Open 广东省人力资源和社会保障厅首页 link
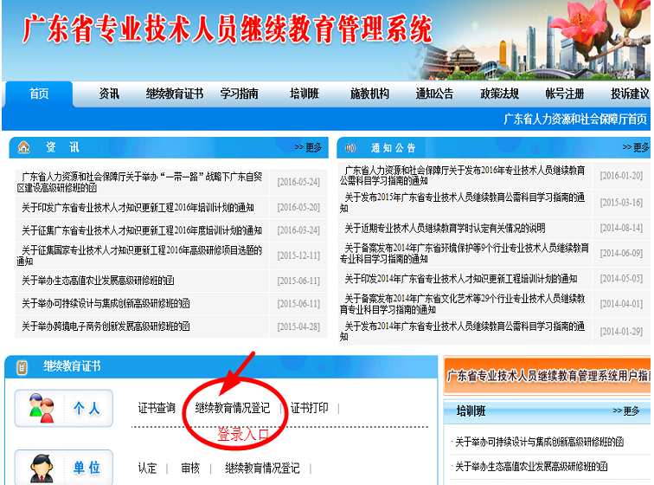Viewport: 654px width, 485px height. pos(575,119)
